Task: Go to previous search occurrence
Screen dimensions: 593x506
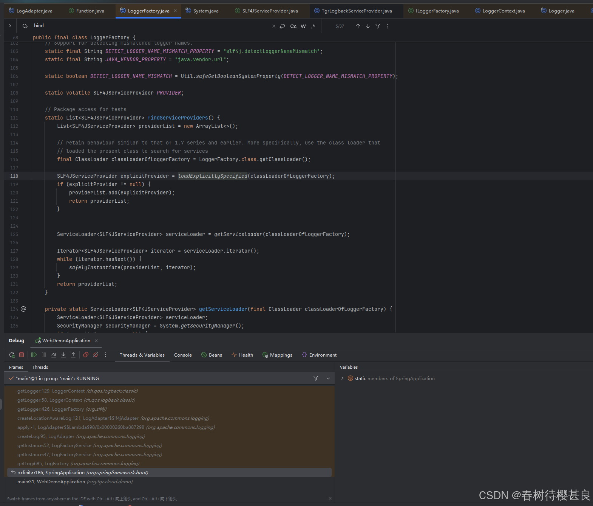Action: 358,26
